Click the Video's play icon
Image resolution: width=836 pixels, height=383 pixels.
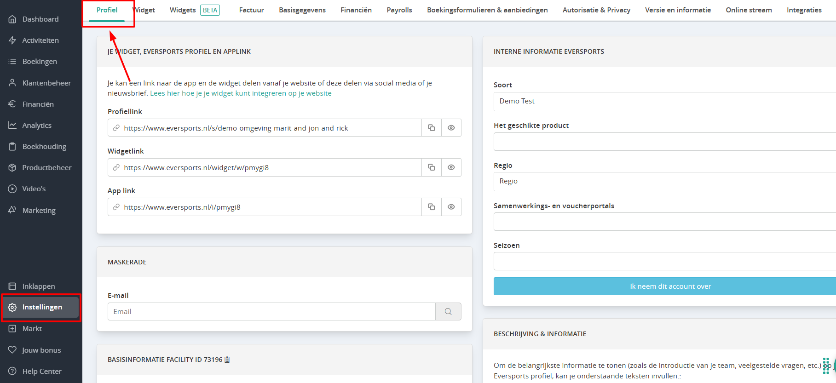pyautogui.click(x=12, y=189)
